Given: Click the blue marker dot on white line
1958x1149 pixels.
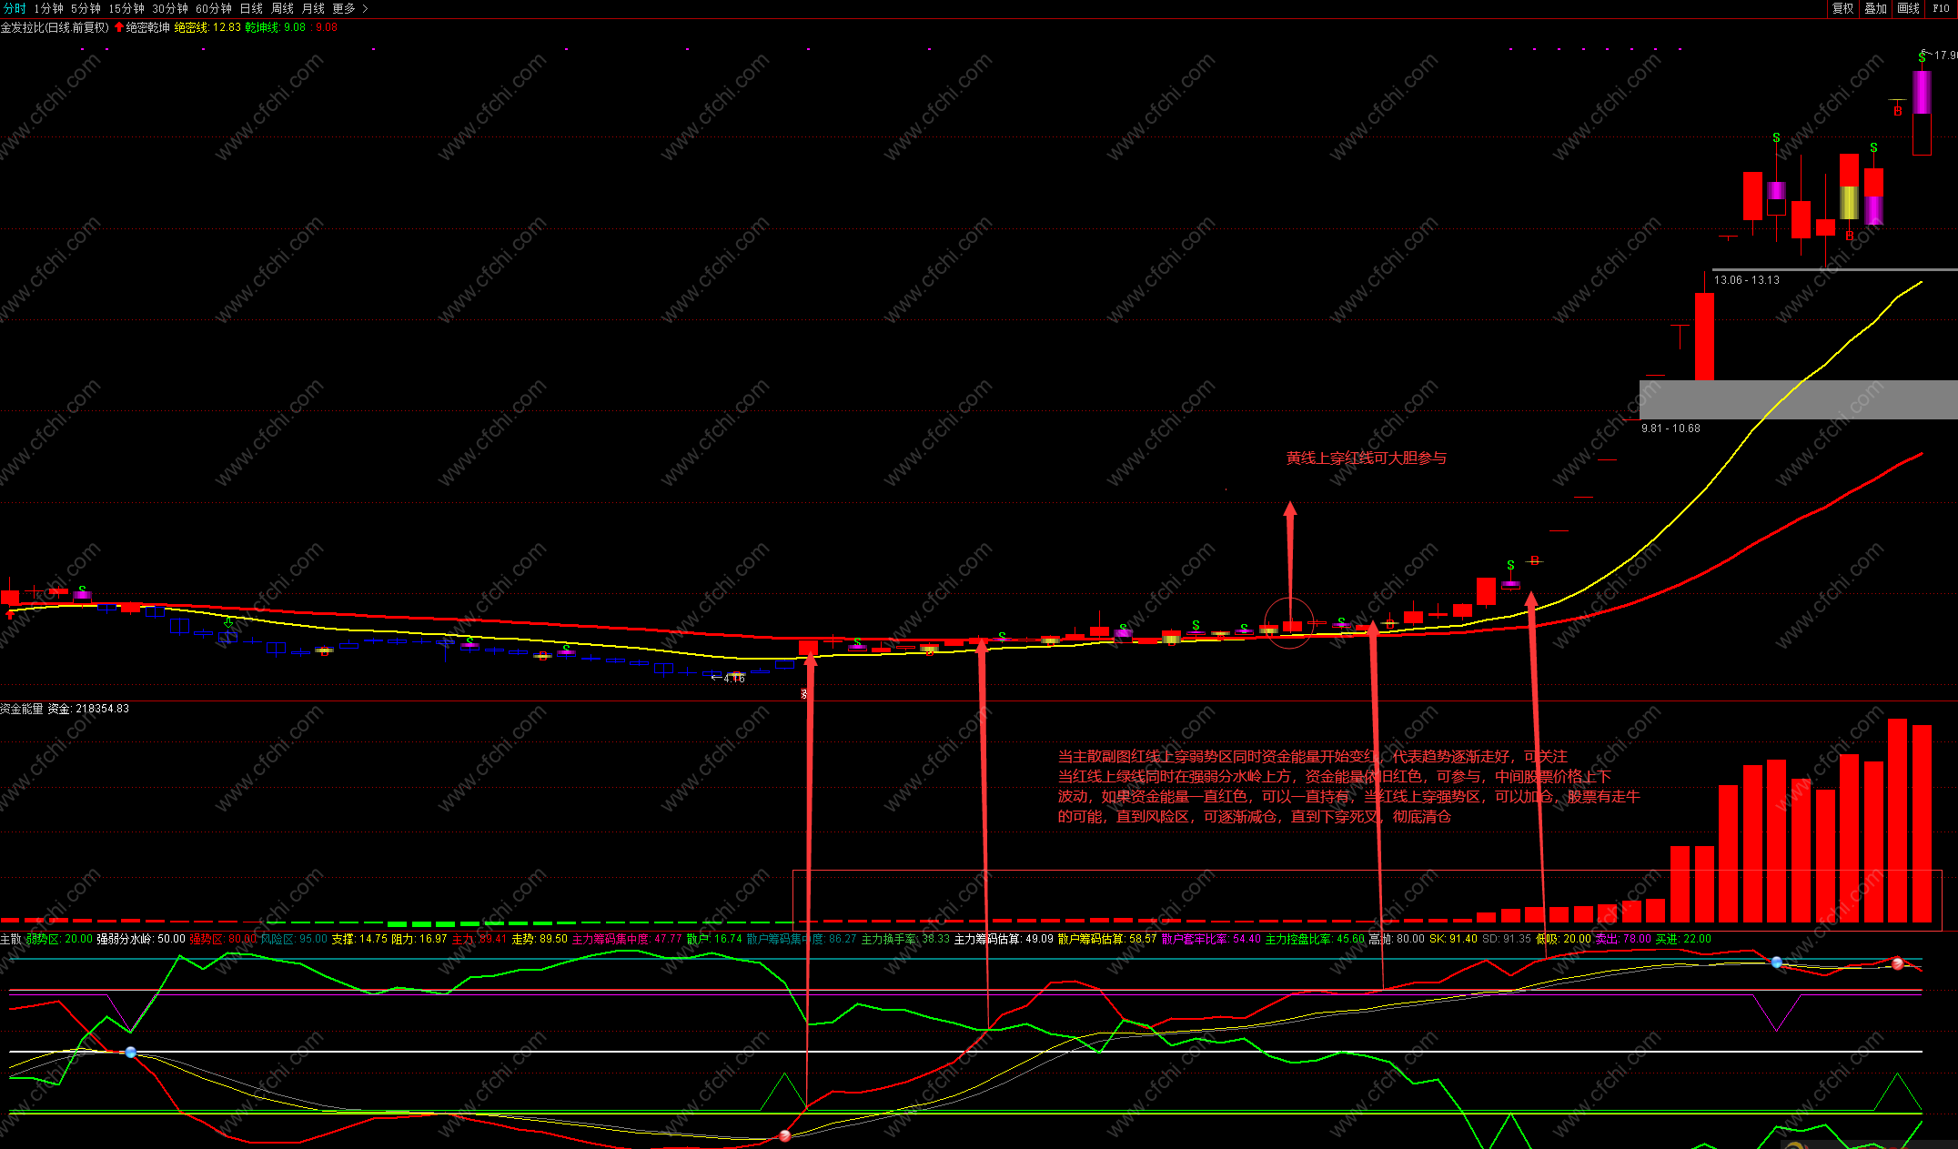Looking at the screenshot, I should (130, 1053).
